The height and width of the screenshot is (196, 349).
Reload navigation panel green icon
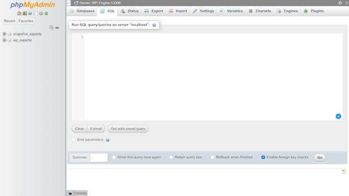point(46,14)
